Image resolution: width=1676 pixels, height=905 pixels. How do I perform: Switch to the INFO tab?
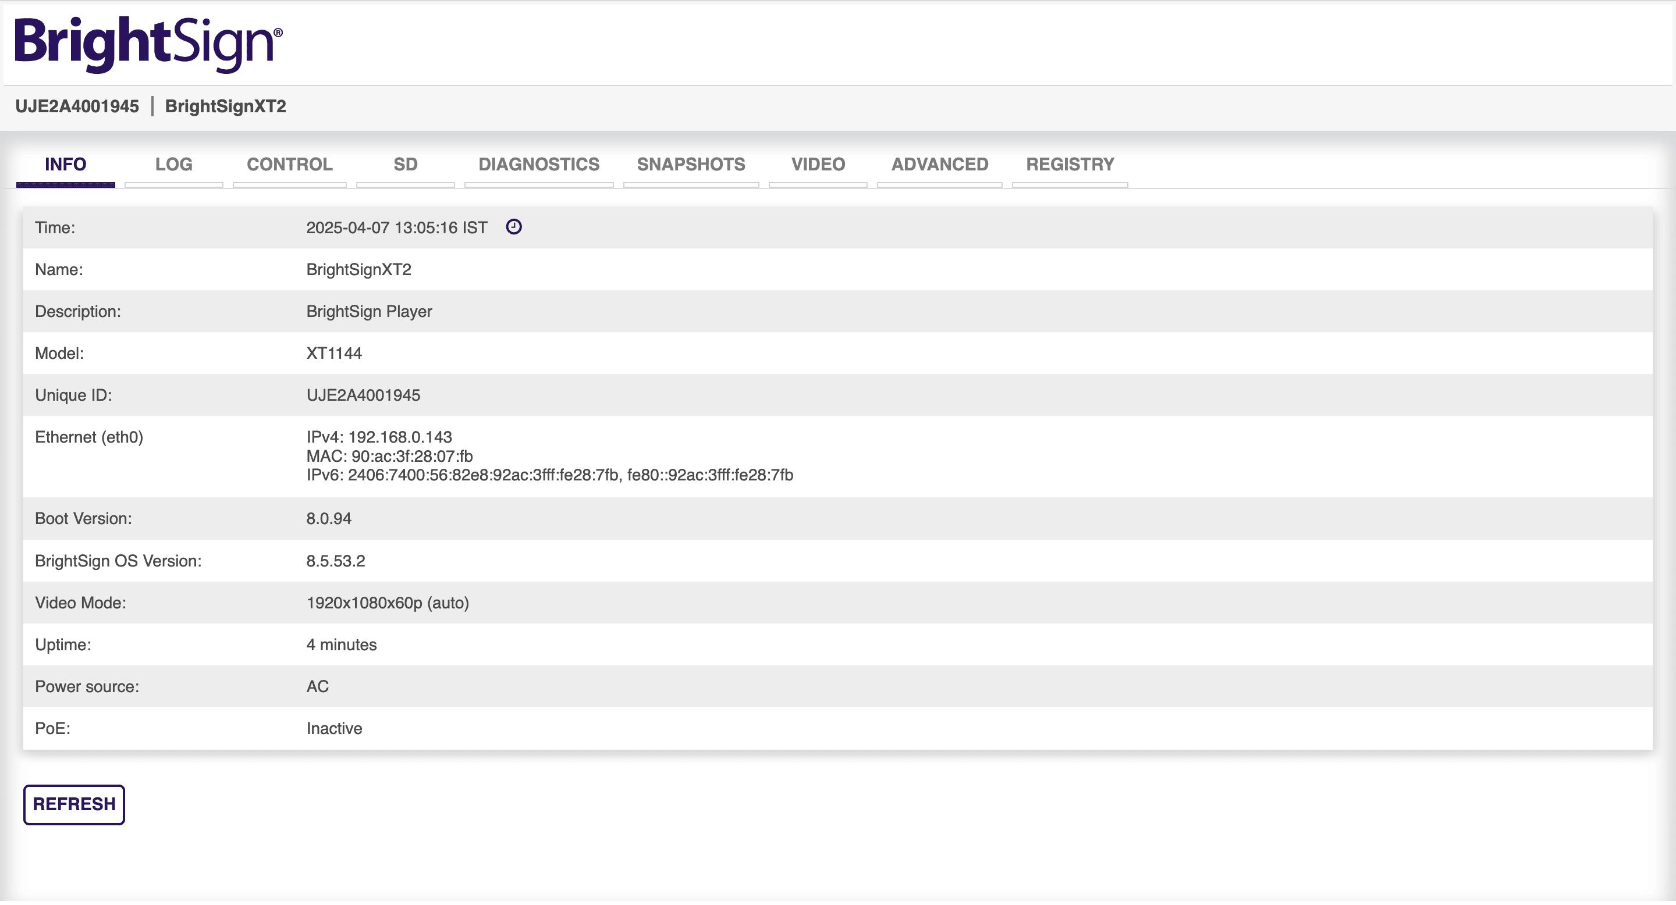point(65,165)
